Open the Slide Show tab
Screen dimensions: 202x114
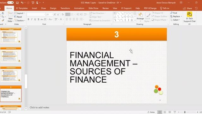(93, 8)
